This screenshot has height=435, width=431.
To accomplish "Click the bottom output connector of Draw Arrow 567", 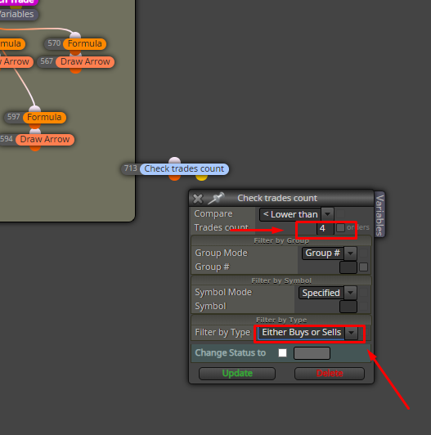I will (75, 70).
